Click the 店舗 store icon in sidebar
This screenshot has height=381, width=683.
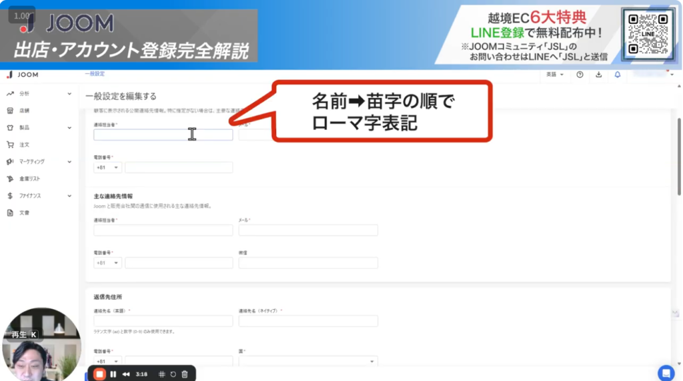pyautogui.click(x=10, y=111)
